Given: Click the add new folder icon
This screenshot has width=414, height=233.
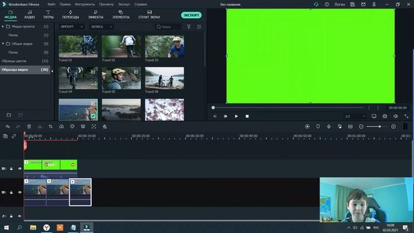Looking at the screenshot, I should 8,115.
